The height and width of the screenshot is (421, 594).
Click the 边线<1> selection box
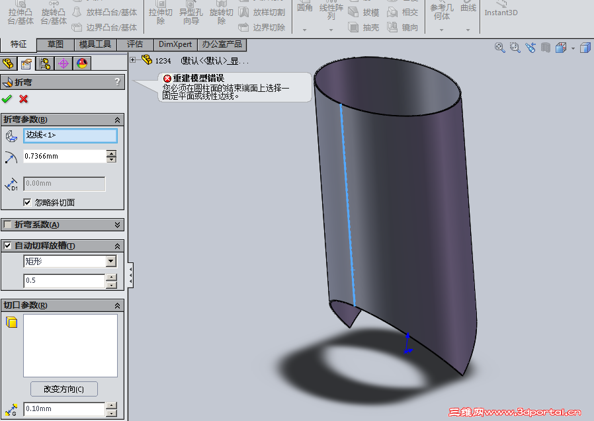click(71, 135)
